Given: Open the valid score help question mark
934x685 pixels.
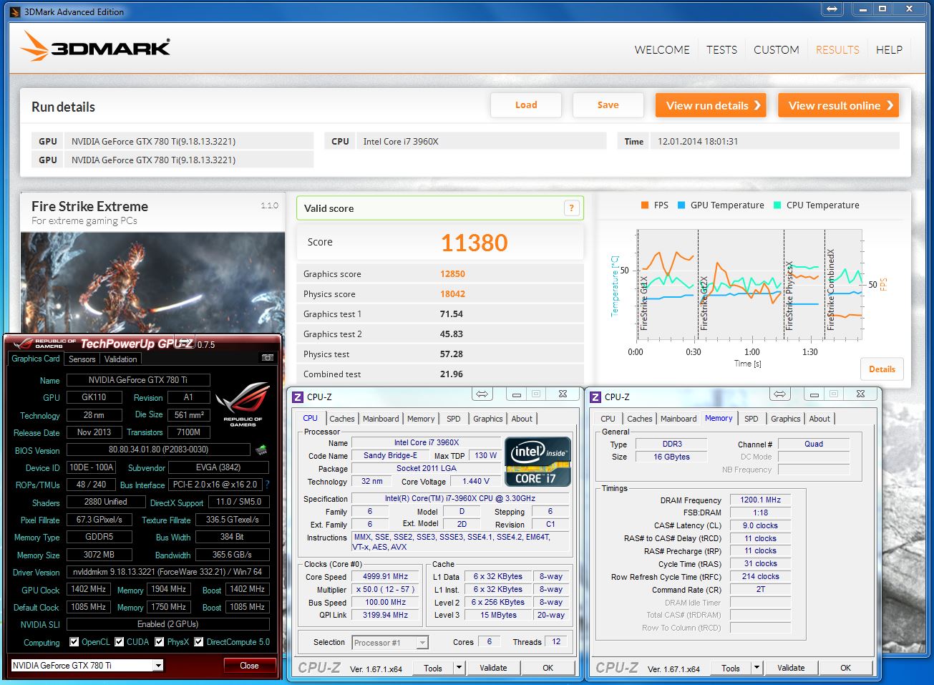Looking at the screenshot, I should tap(571, 208).
